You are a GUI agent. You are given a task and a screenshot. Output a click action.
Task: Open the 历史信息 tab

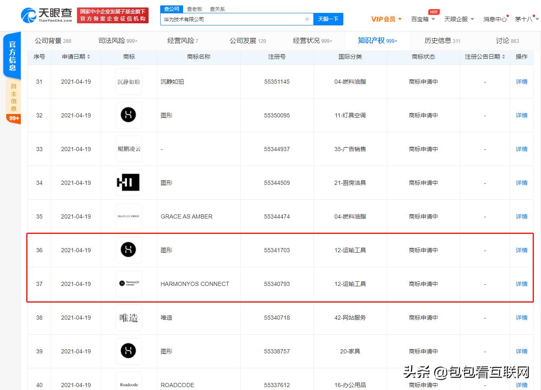point(439,40)
